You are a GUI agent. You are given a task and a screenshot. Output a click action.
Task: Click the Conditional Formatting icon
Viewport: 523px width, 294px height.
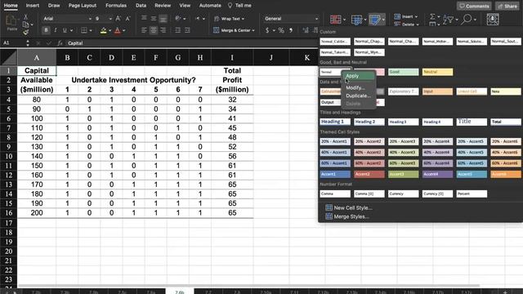[x=336, y=20]
